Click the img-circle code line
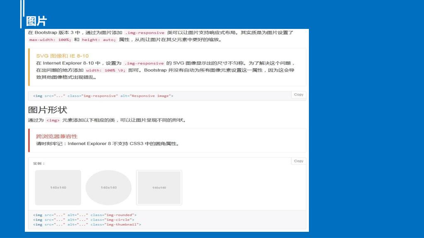Screen dimensions: 424x238 (84, 220)
